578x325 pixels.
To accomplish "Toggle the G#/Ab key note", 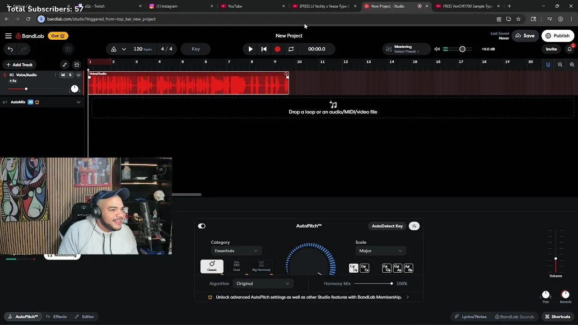I will tap(397, 269).
